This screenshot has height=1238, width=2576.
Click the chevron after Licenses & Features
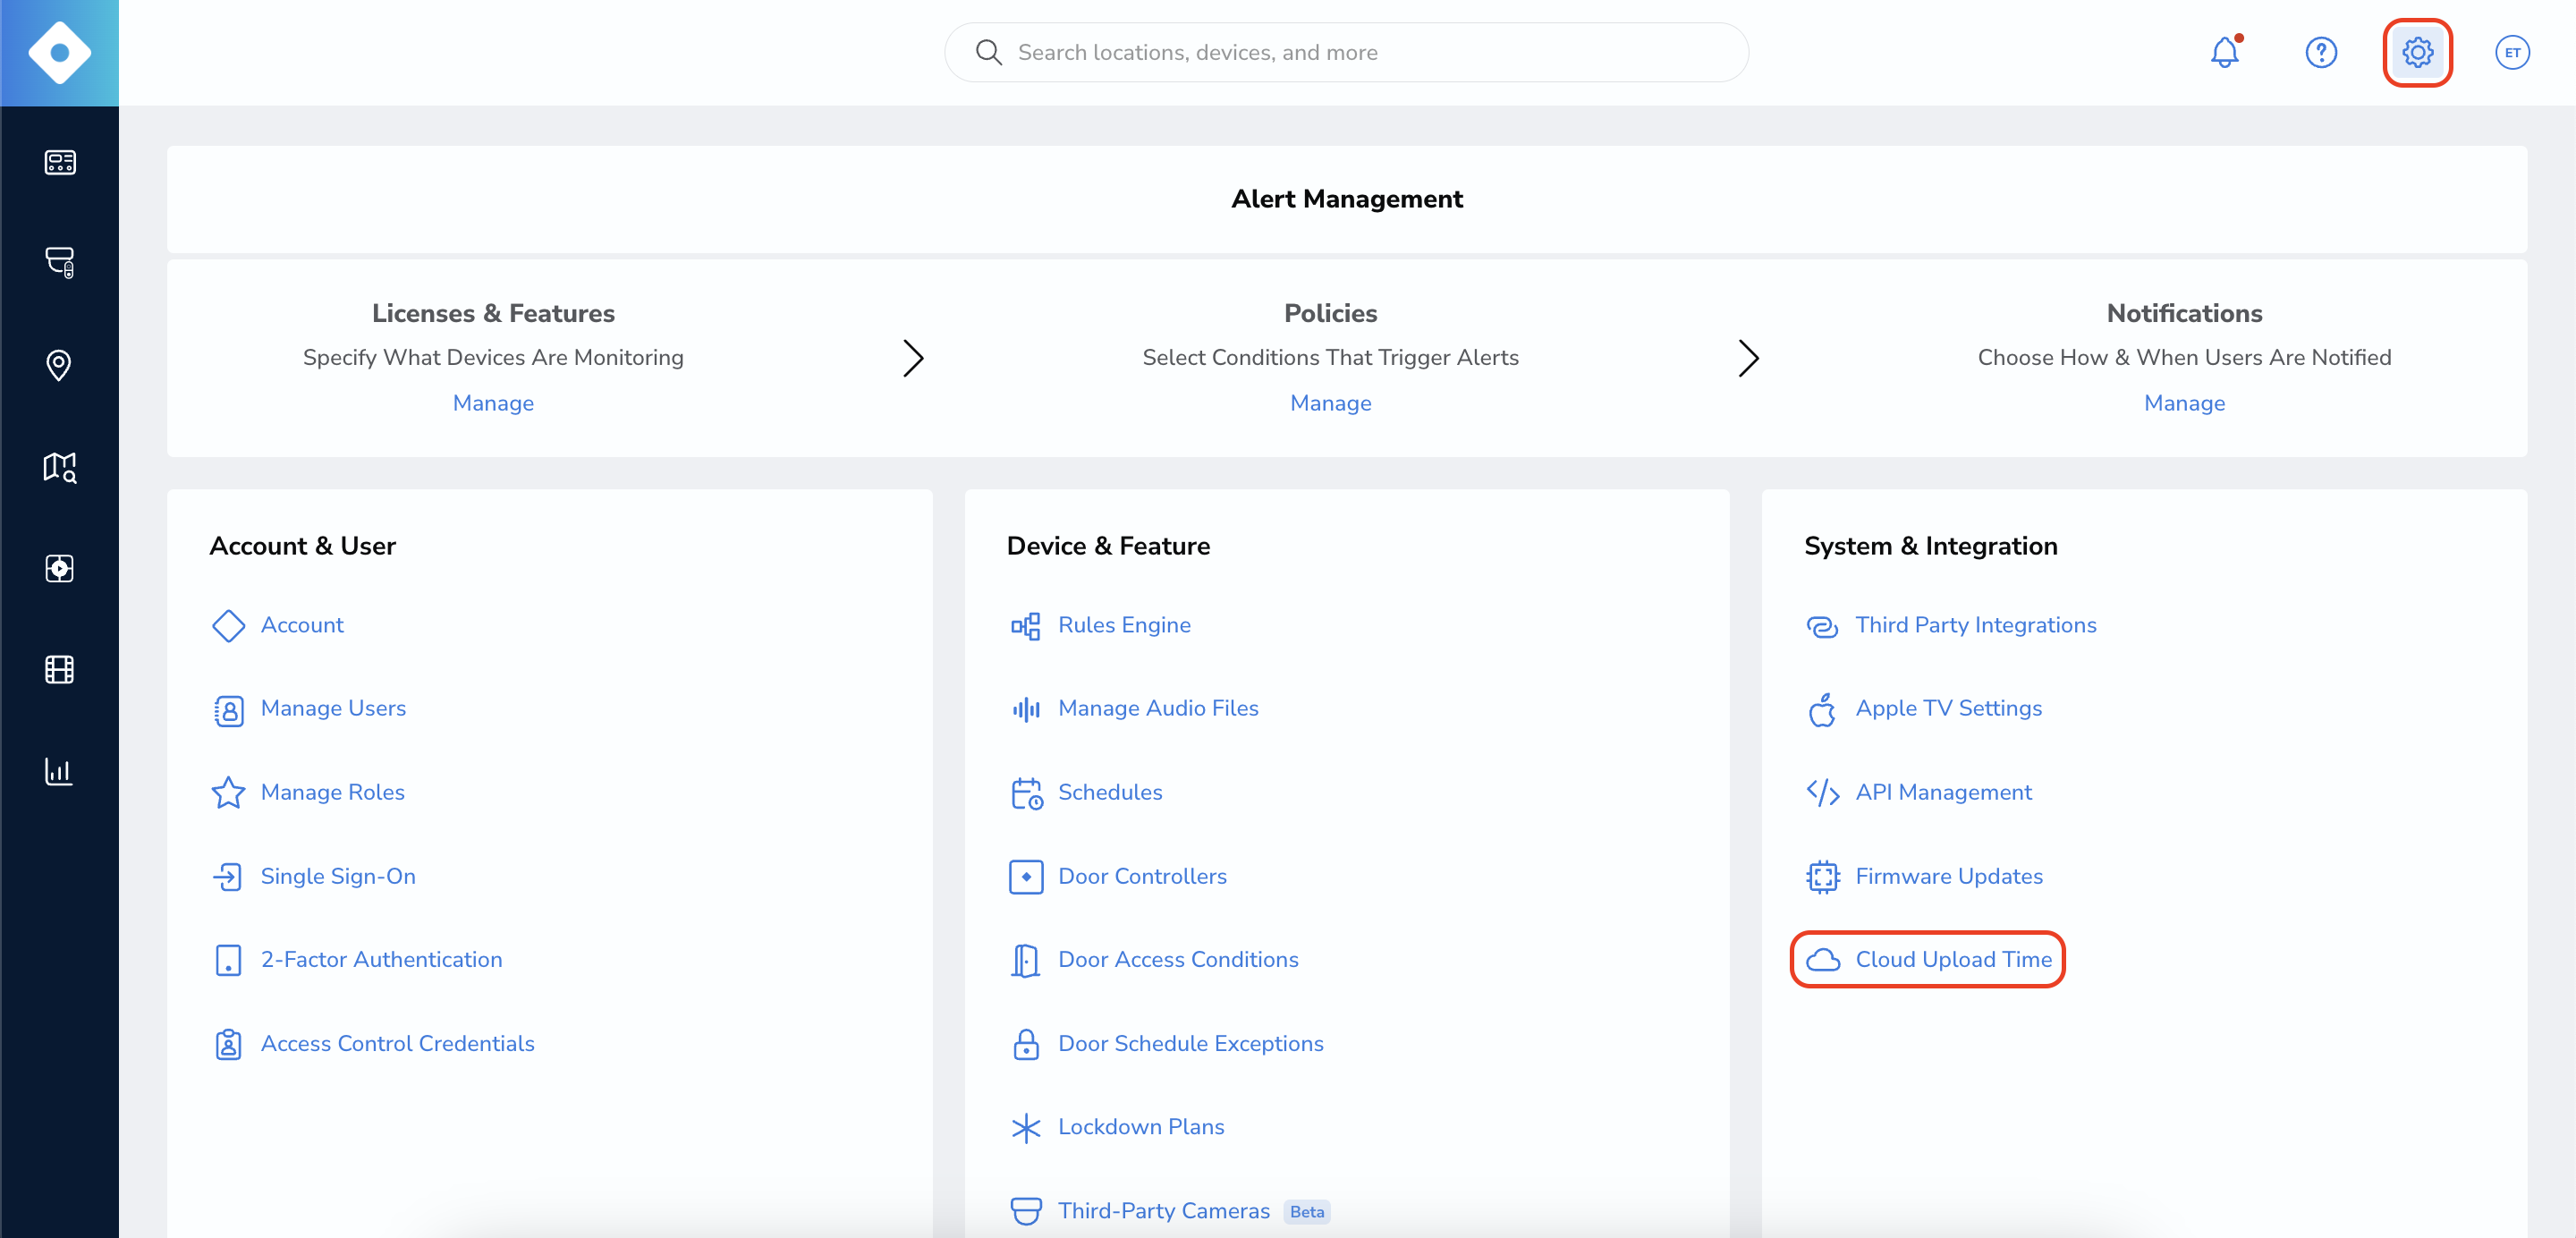[x=912, y=358]
